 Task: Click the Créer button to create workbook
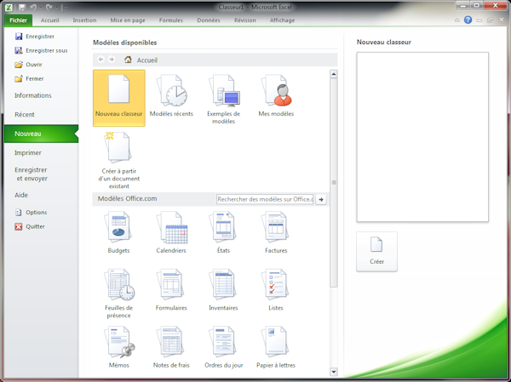pos(376,251)
